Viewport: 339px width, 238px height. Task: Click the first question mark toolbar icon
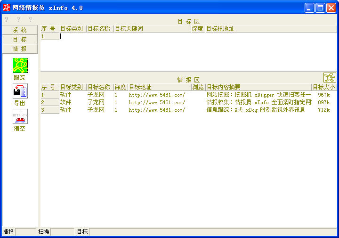pos(7,19)
